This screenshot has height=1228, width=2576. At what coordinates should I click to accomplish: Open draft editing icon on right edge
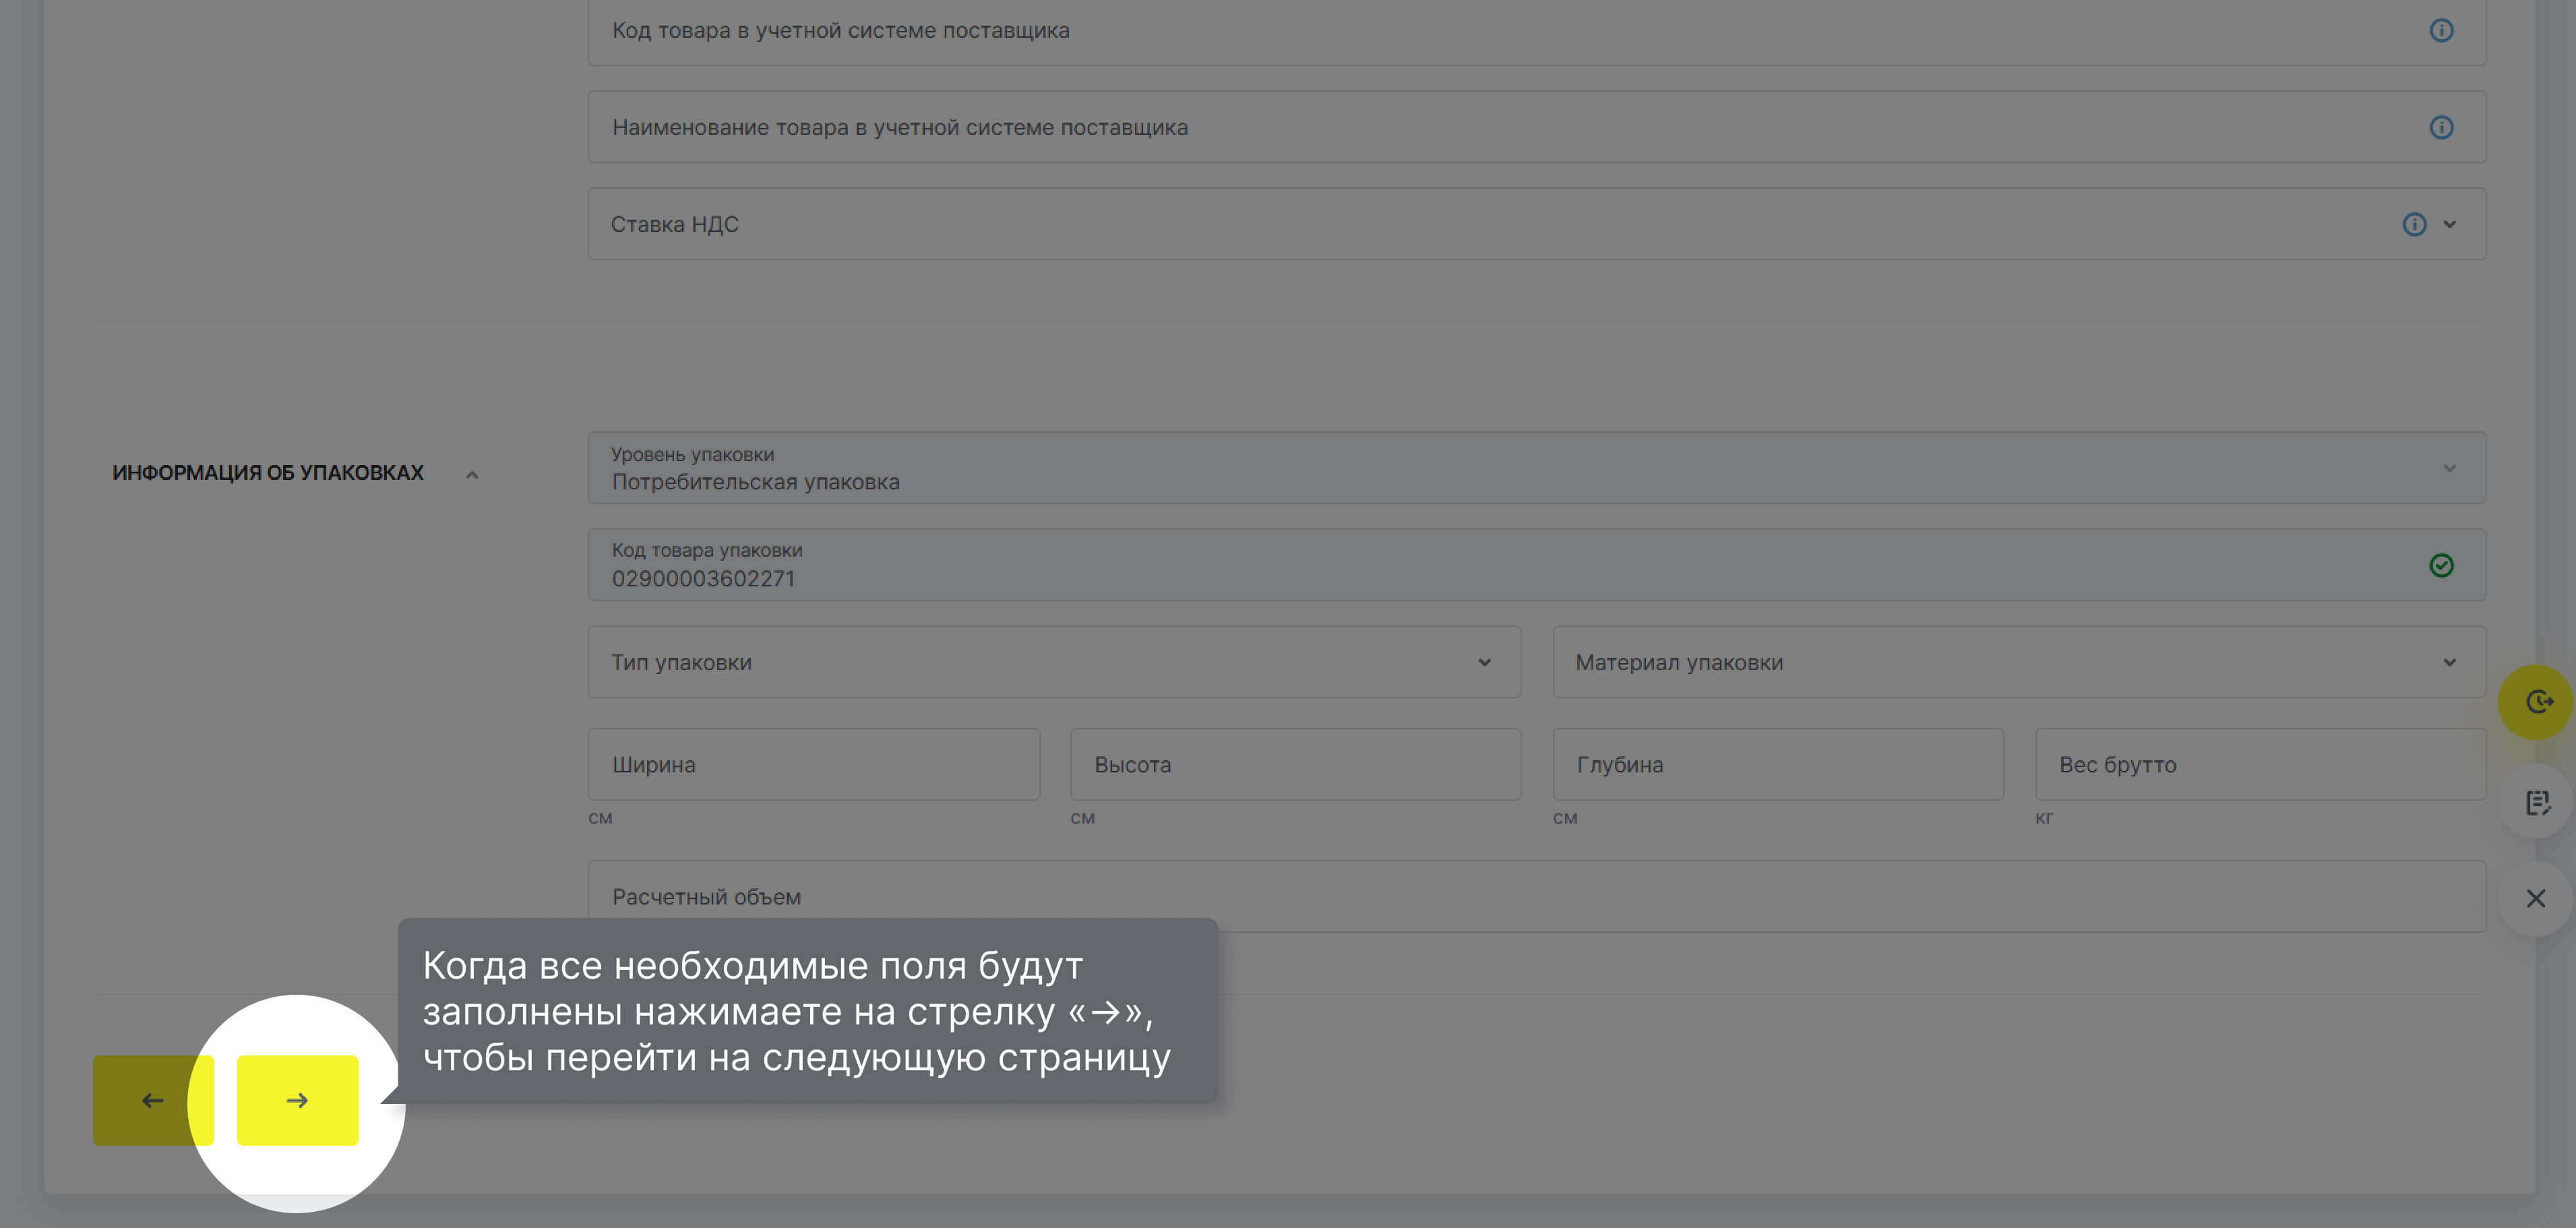pyautogui.click(x=2538, y=801)
